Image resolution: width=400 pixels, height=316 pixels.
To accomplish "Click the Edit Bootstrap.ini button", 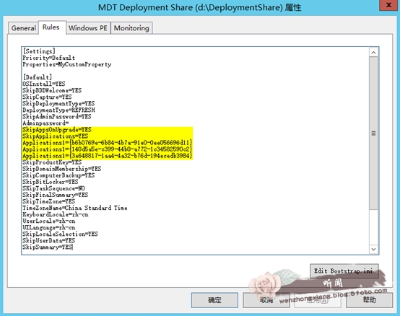I will [344, 271].
